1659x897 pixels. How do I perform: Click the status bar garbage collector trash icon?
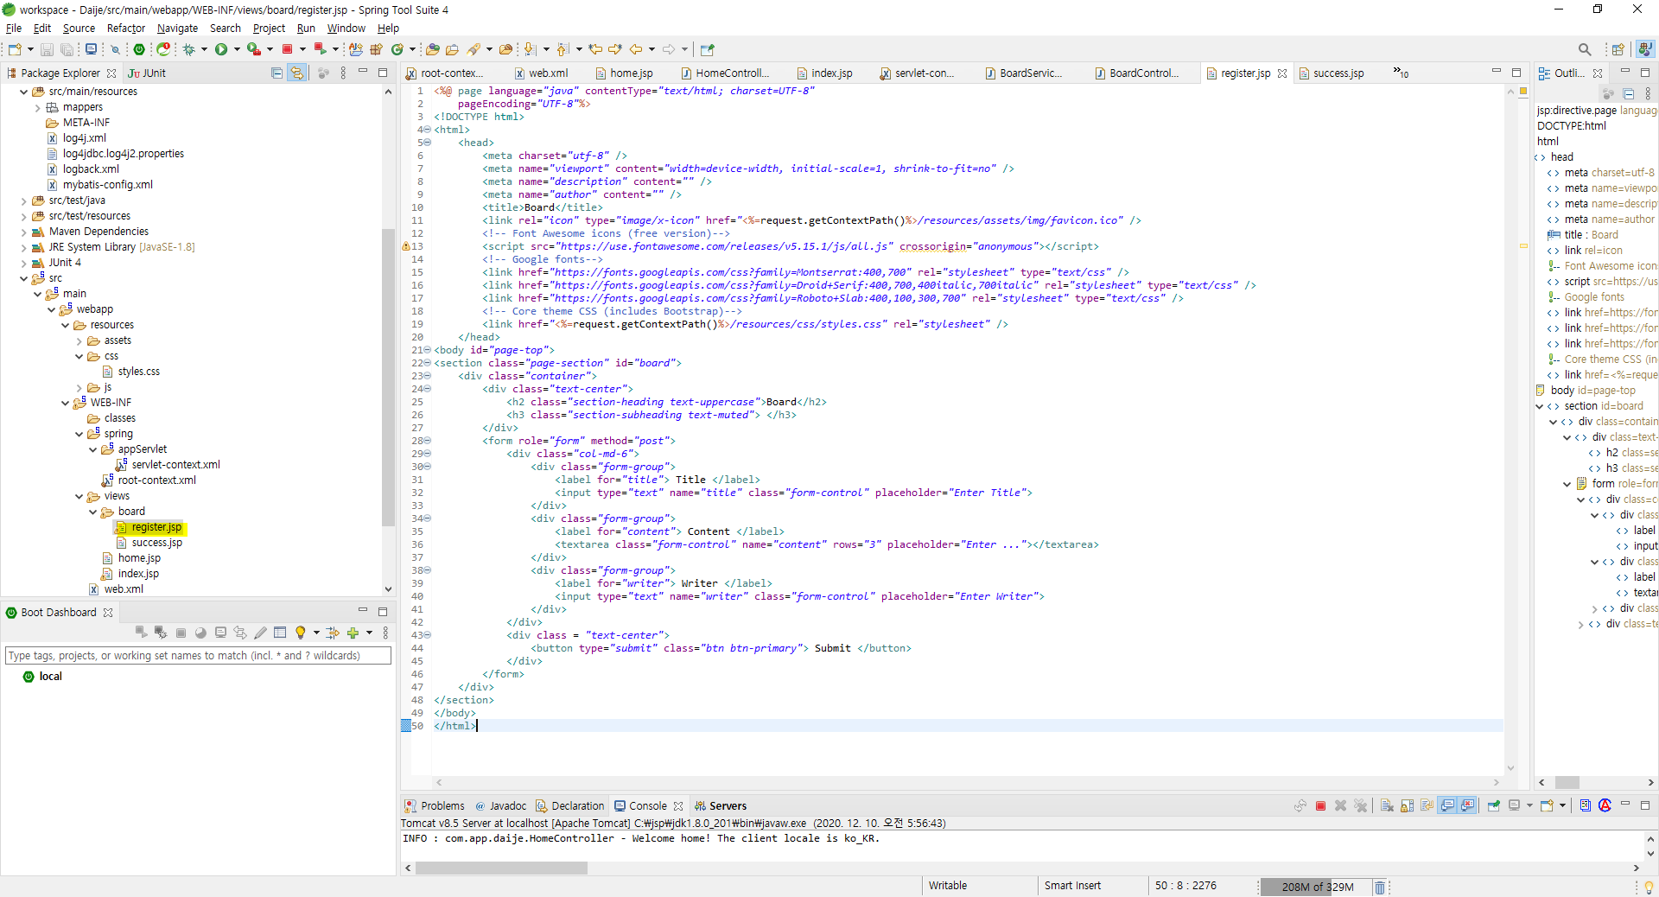pos(1380,887)
